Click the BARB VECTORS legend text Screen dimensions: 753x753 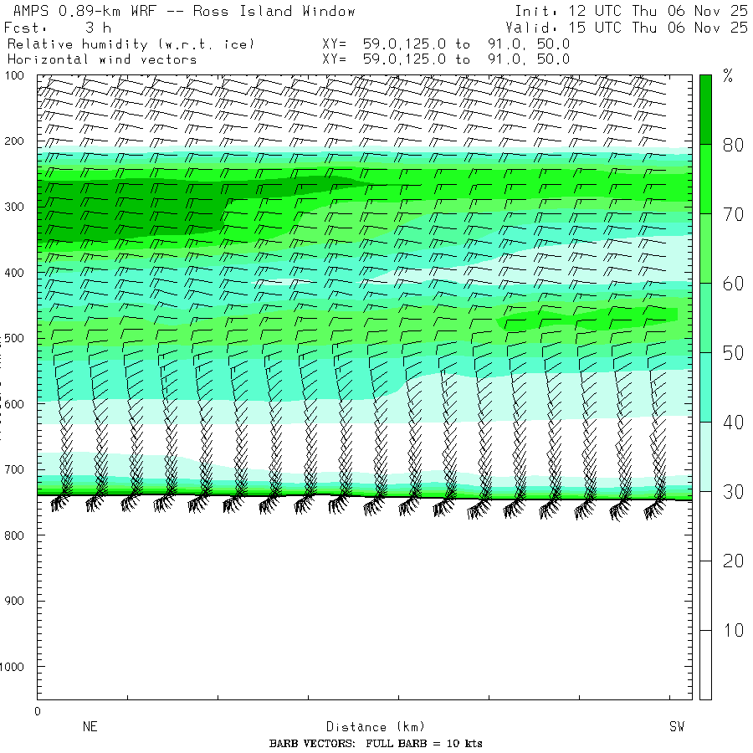[x=376, y=744]
